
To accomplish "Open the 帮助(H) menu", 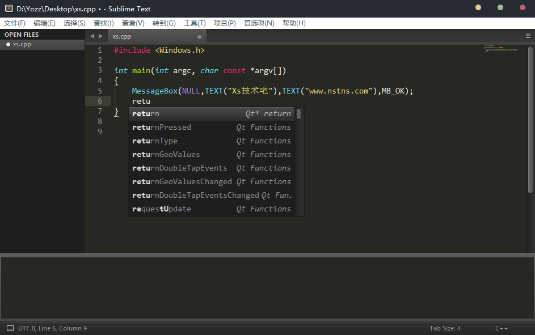I will coord(294,23).
